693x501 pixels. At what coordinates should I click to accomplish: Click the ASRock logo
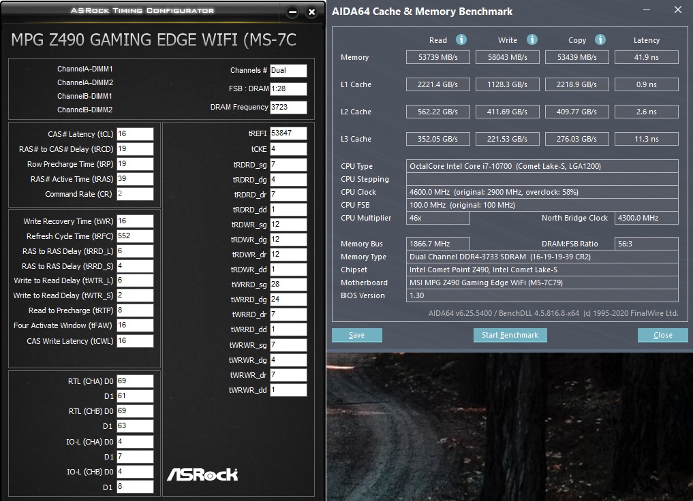coord(202,474)
